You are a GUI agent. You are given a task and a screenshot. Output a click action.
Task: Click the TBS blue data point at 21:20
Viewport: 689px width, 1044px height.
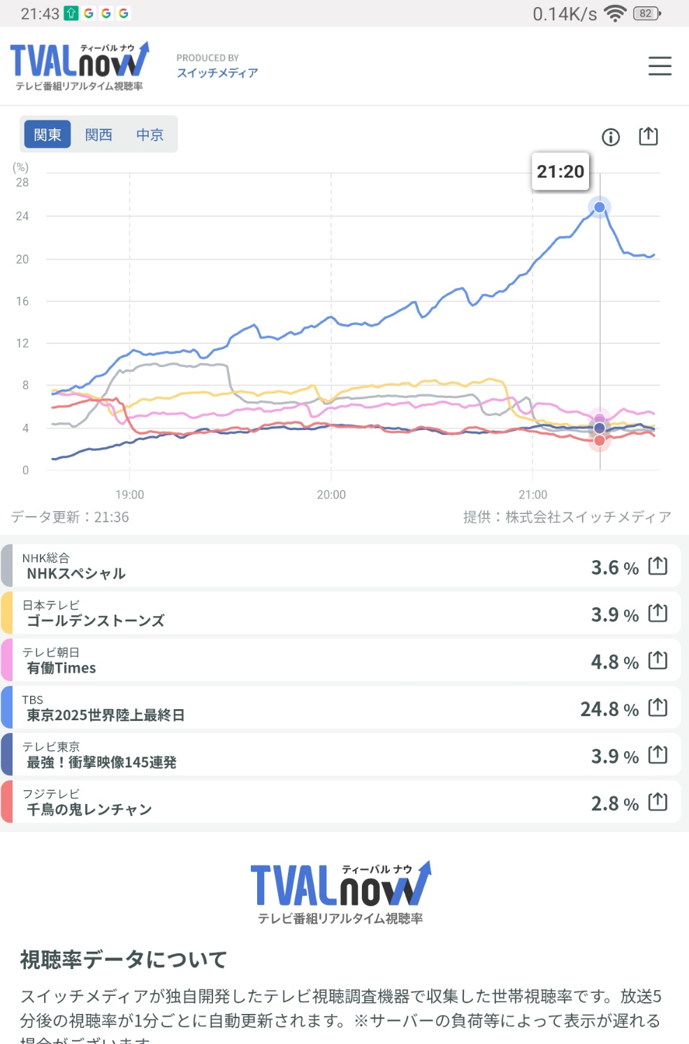pos(600,207)
